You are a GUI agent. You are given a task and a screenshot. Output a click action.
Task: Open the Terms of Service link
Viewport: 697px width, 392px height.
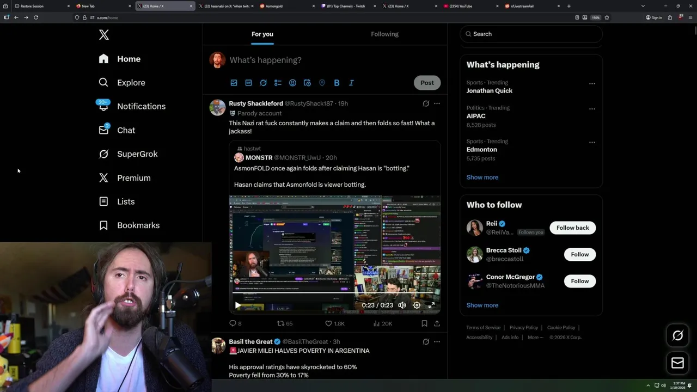coord(483,328)
